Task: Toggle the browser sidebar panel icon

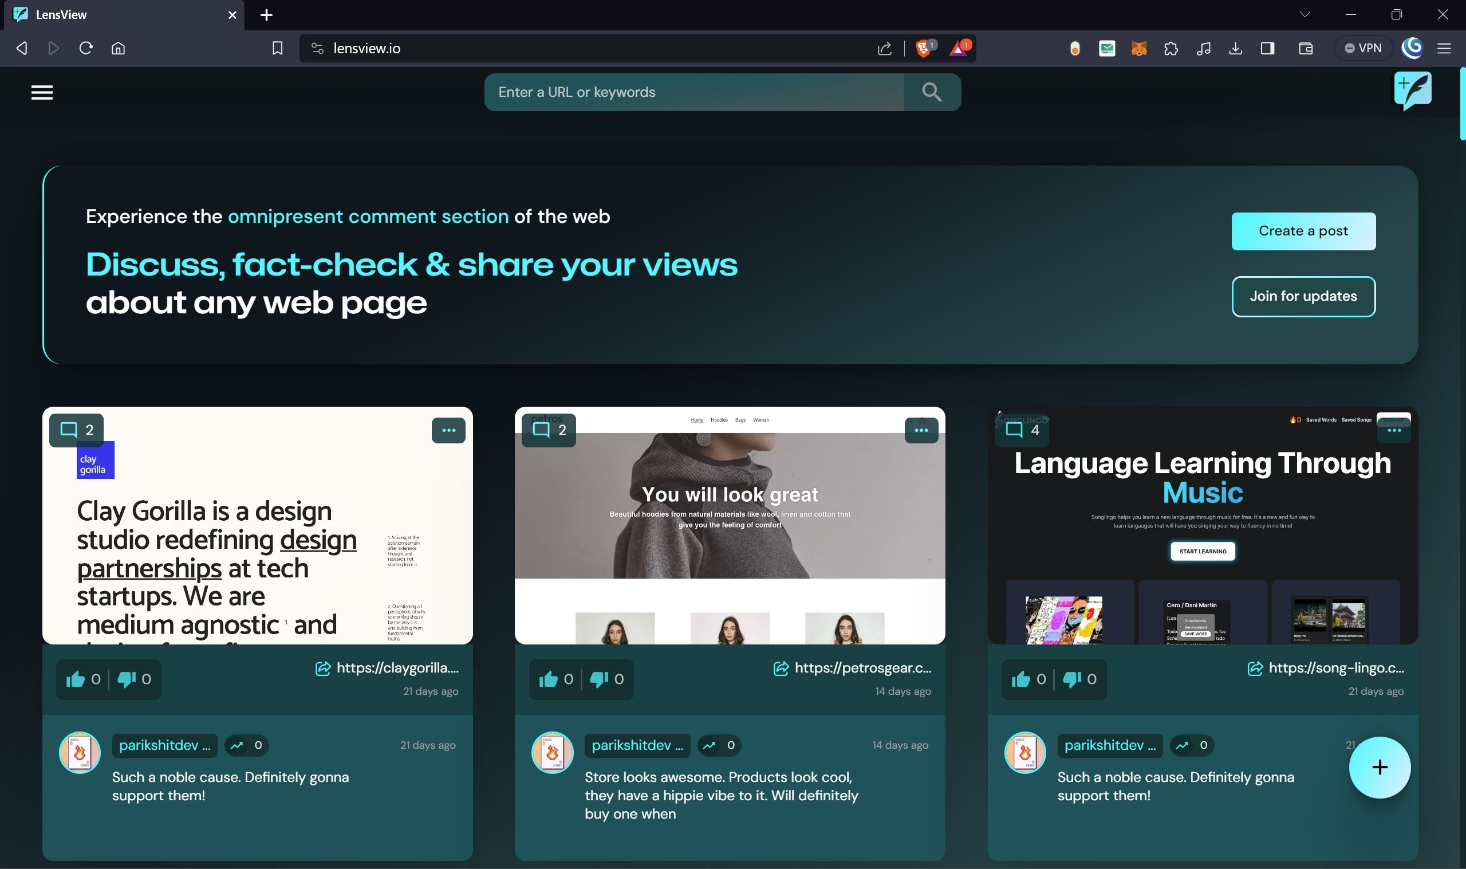Action: point(1268,48)
